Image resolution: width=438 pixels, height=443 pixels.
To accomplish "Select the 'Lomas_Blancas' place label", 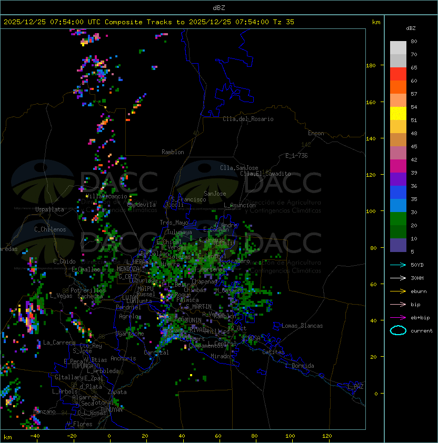I will coord(302,326).
